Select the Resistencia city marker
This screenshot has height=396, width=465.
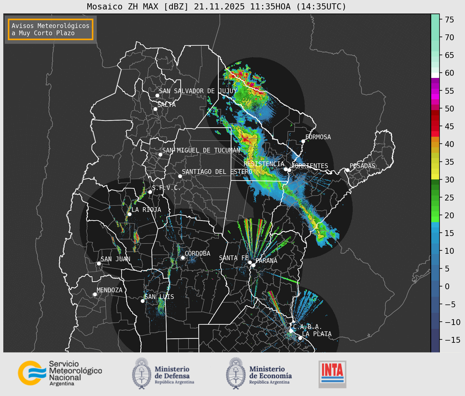point(286,169)
